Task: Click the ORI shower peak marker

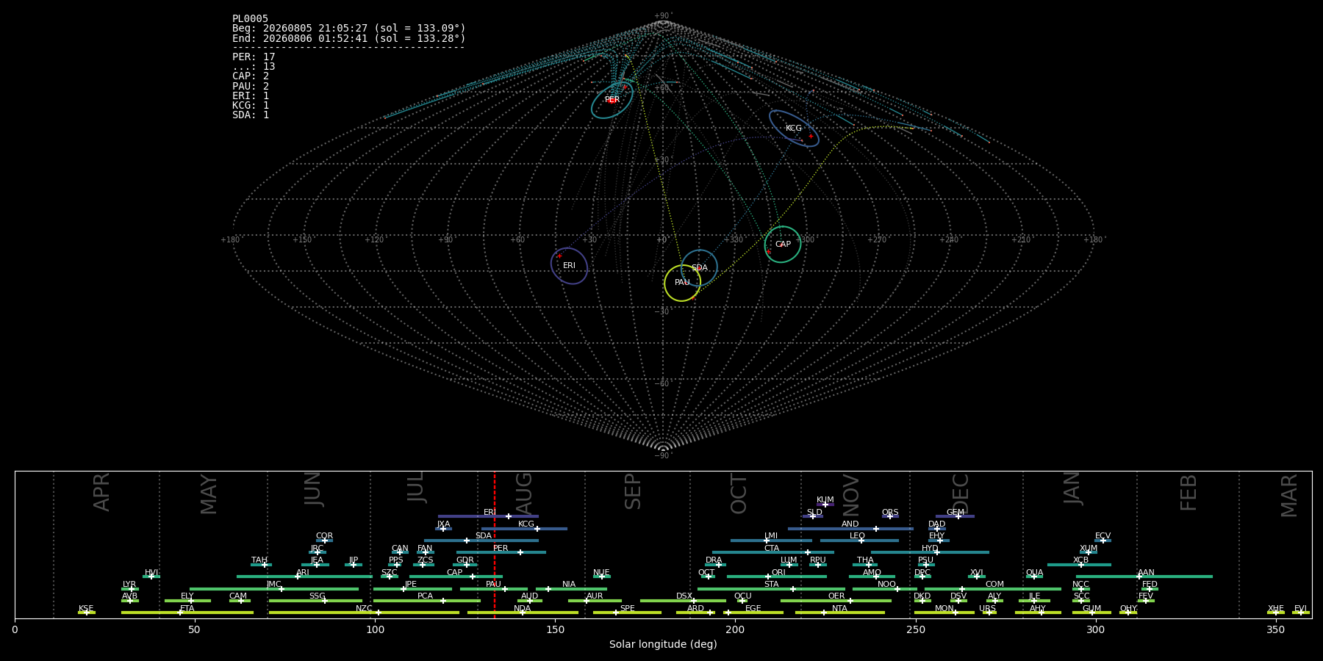Action: (768, 577)
